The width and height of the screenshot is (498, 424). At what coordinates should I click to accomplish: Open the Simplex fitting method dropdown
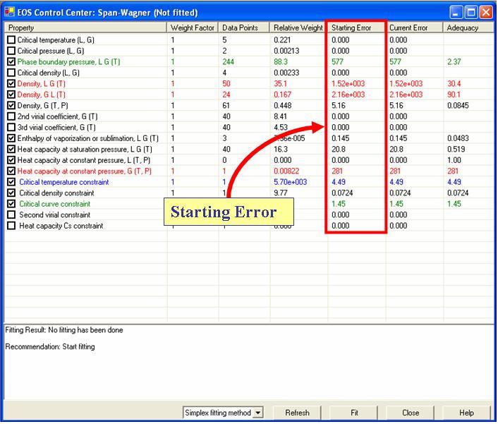[x=258, y=413]
